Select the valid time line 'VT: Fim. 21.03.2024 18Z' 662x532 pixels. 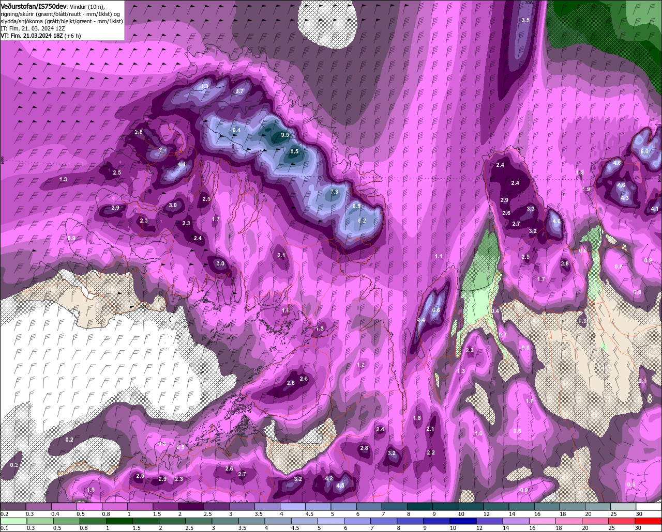pos(32,36)
